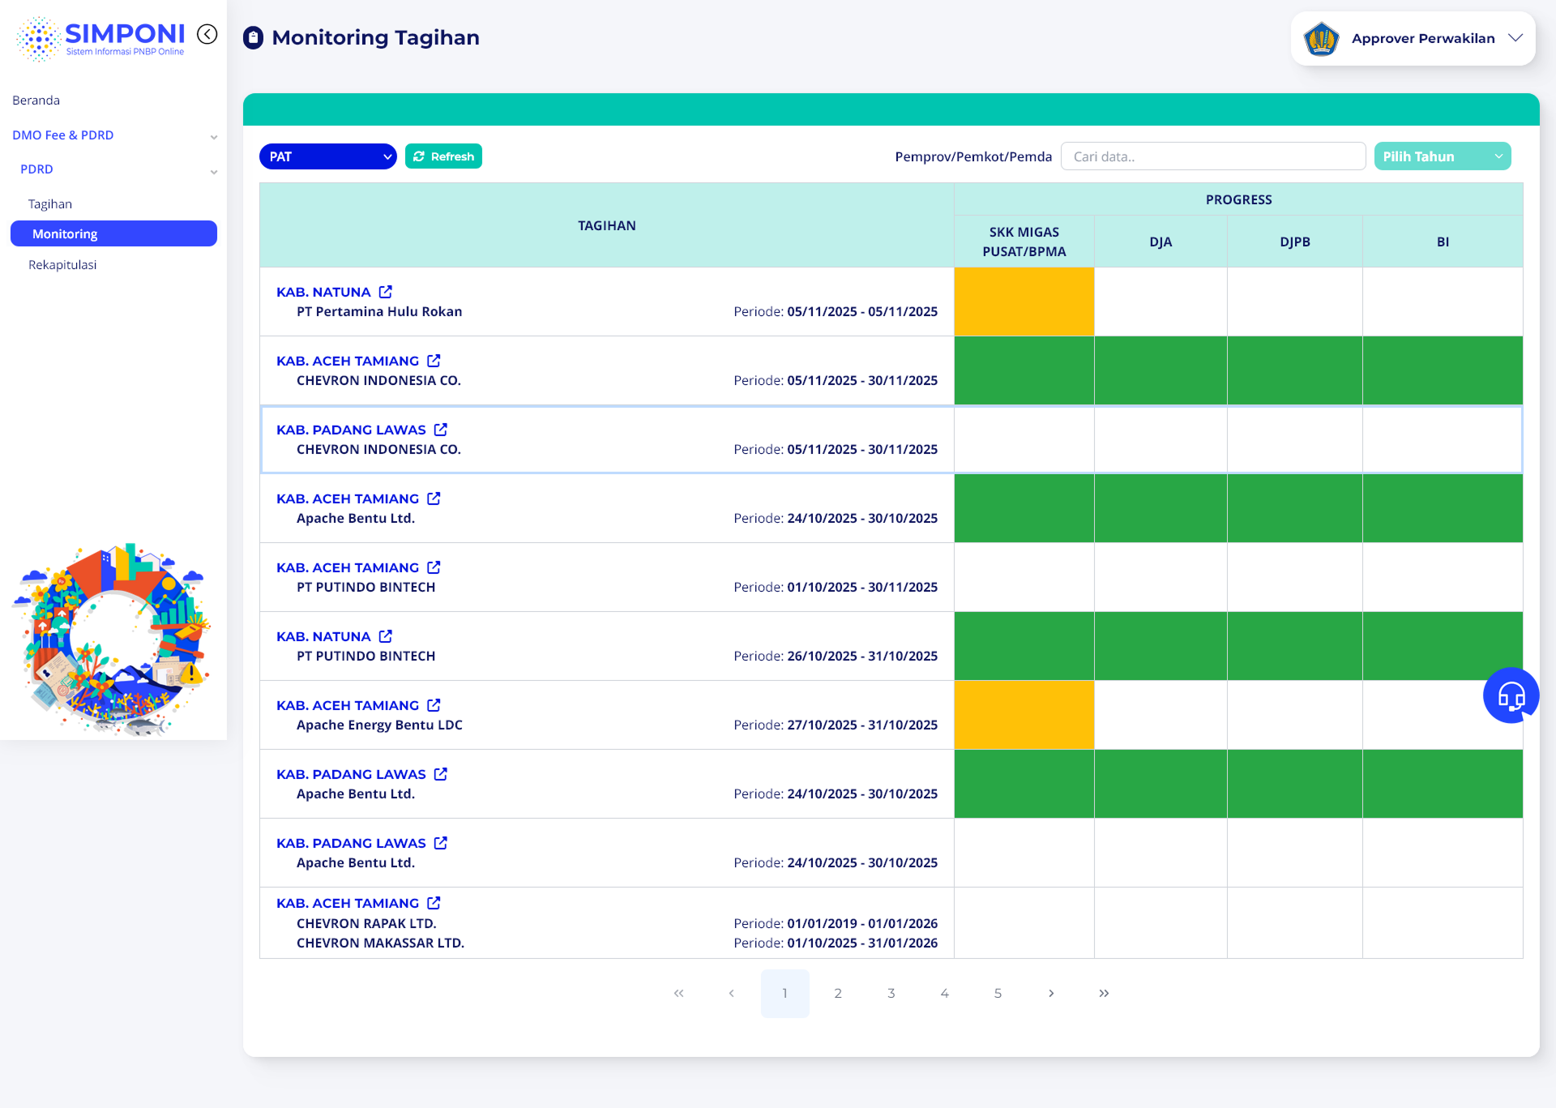The width and height of the screenshot is (1556, 1108).
Task: Click the period text 01/01/2019 - 01/01/2026
Action: (x=862, y=923)
